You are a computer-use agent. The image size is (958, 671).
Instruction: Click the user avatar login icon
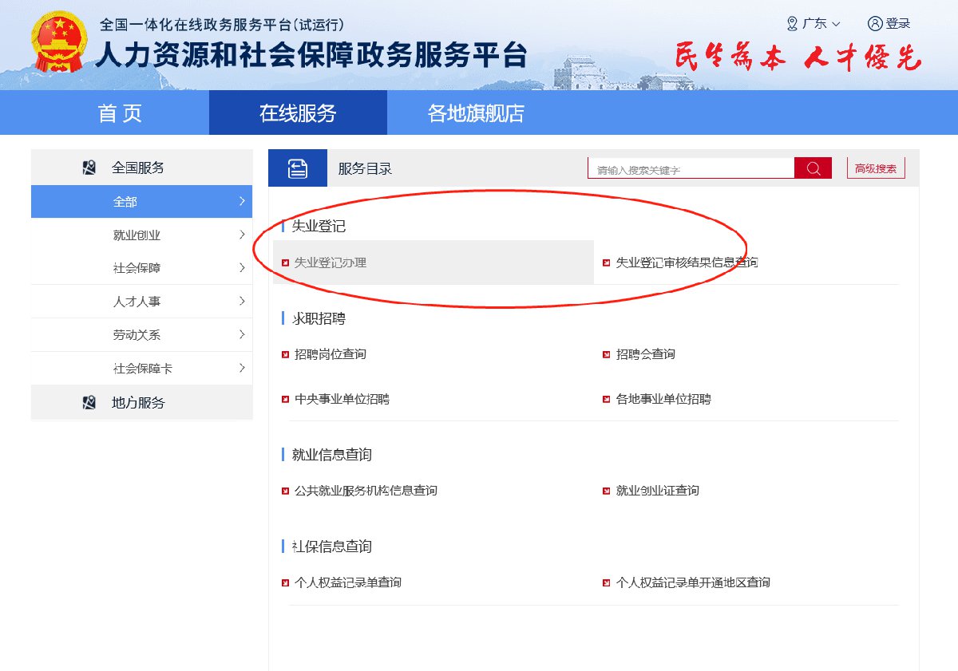pyautogui.click(x=875, y=24)
